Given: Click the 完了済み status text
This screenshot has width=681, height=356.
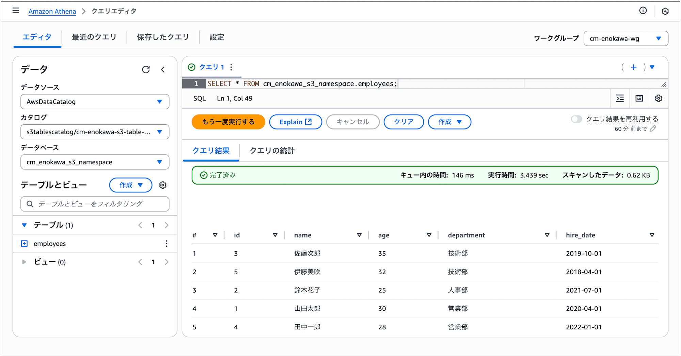Looking at the screenshot, I should 222,175.
